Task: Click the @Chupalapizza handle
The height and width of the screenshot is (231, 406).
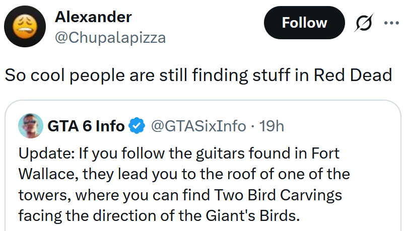Action: click(x=110, y=37)
